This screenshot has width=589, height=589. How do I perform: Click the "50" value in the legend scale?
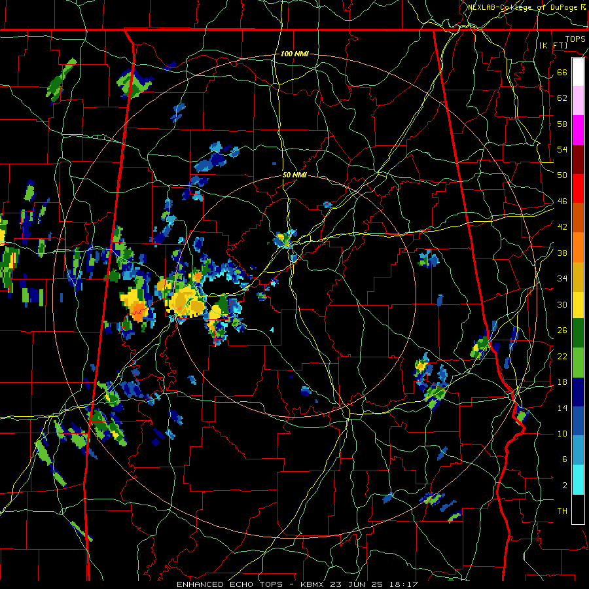(x=562, y=175)
